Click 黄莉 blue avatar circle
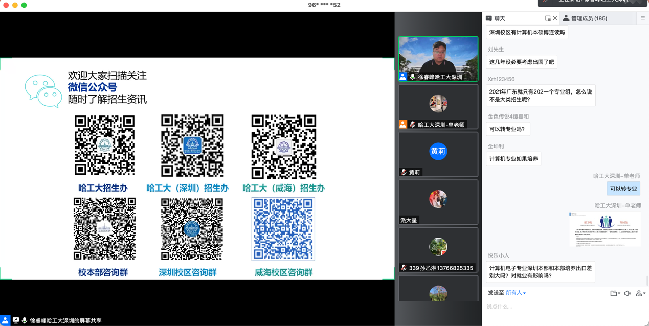 pyautogui.click(x=438, y=151)
